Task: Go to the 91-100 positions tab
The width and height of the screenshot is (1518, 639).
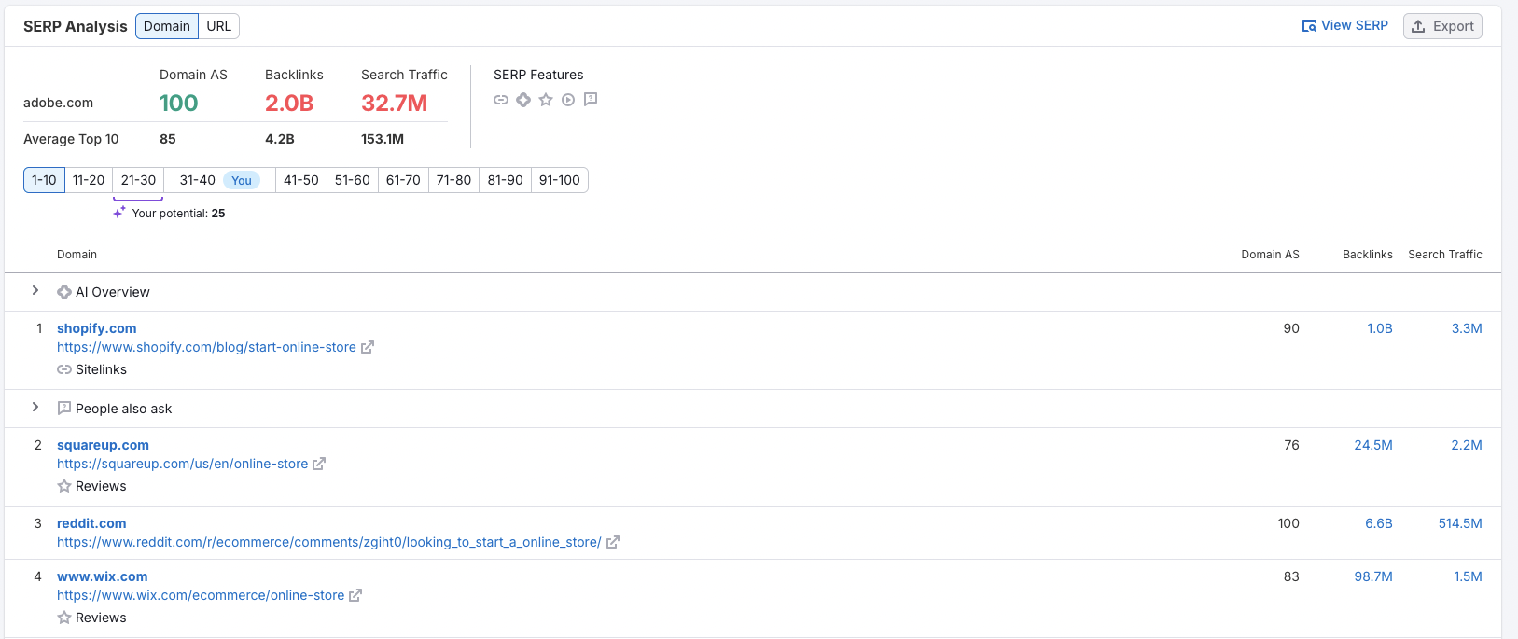Action: point(560,180)
